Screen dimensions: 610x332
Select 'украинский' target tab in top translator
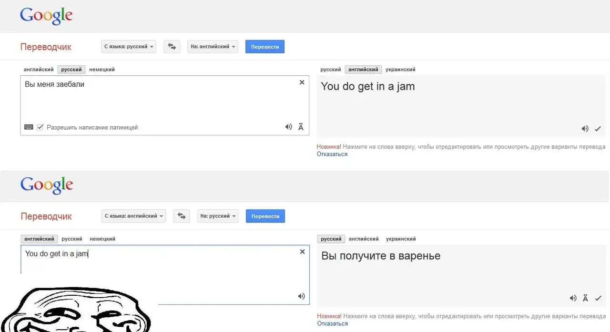click(x=400, y=70)
